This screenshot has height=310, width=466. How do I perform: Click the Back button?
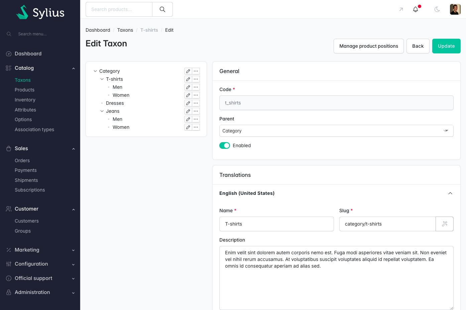418,46
